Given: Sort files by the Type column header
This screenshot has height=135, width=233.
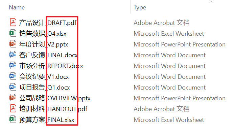Looking at the screenshot, I should 140,7.
